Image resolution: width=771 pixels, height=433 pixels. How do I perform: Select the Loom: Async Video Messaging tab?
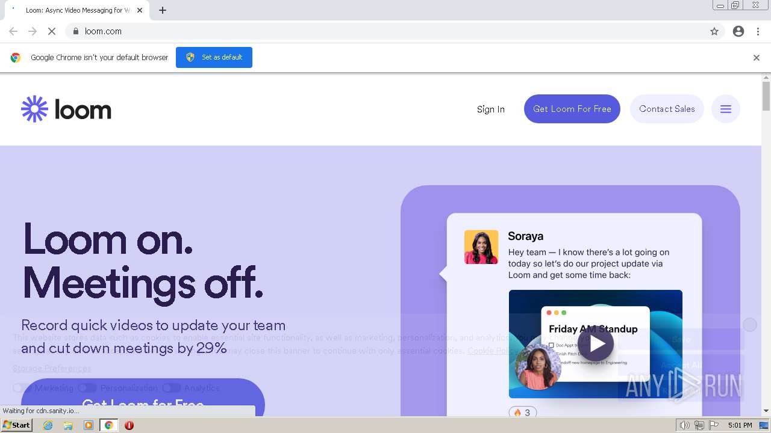(x=77, y=10)
